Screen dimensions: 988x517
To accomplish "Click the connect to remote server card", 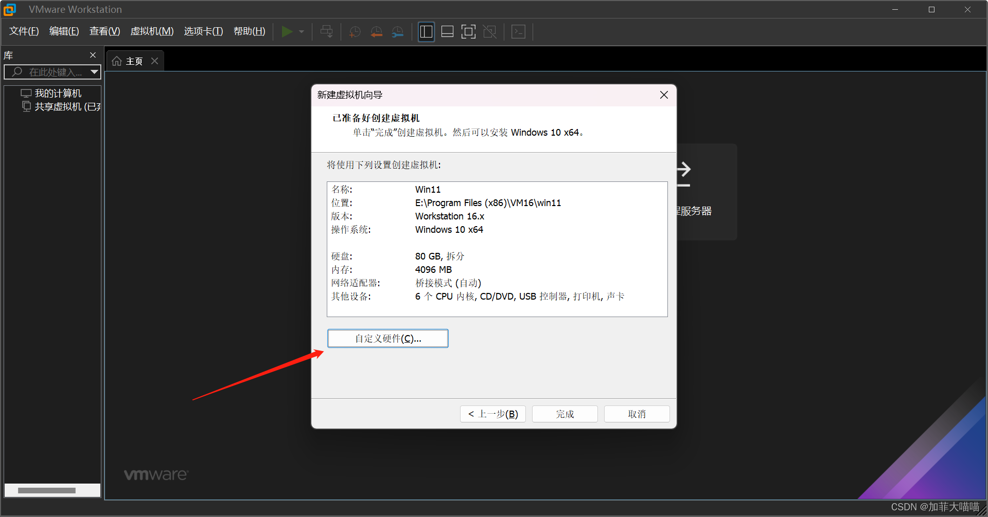I will point(707,192).
